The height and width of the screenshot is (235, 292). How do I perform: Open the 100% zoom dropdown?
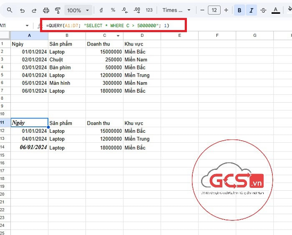click(x=78, y=10)
